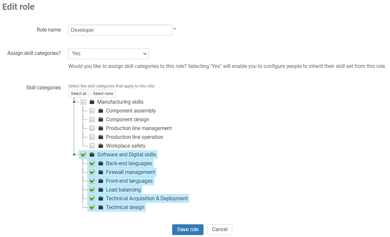The width and height of the screenshot is (390, 237).
Task: Click folder icon beside Manufacturing skills
Action: [x=92, y=102]
